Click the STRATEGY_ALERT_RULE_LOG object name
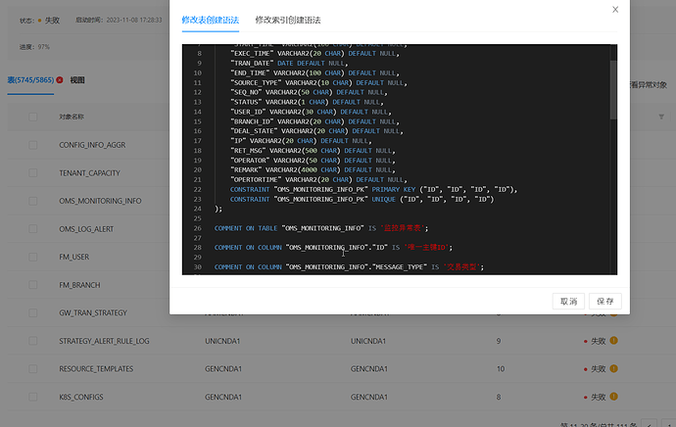The width and height of the screenshot is (676, 427). [x=104, y=341]
